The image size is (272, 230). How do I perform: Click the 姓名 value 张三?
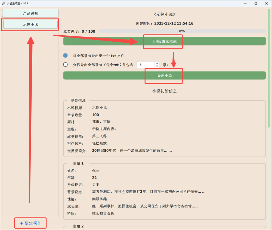(x=95, y=170)
